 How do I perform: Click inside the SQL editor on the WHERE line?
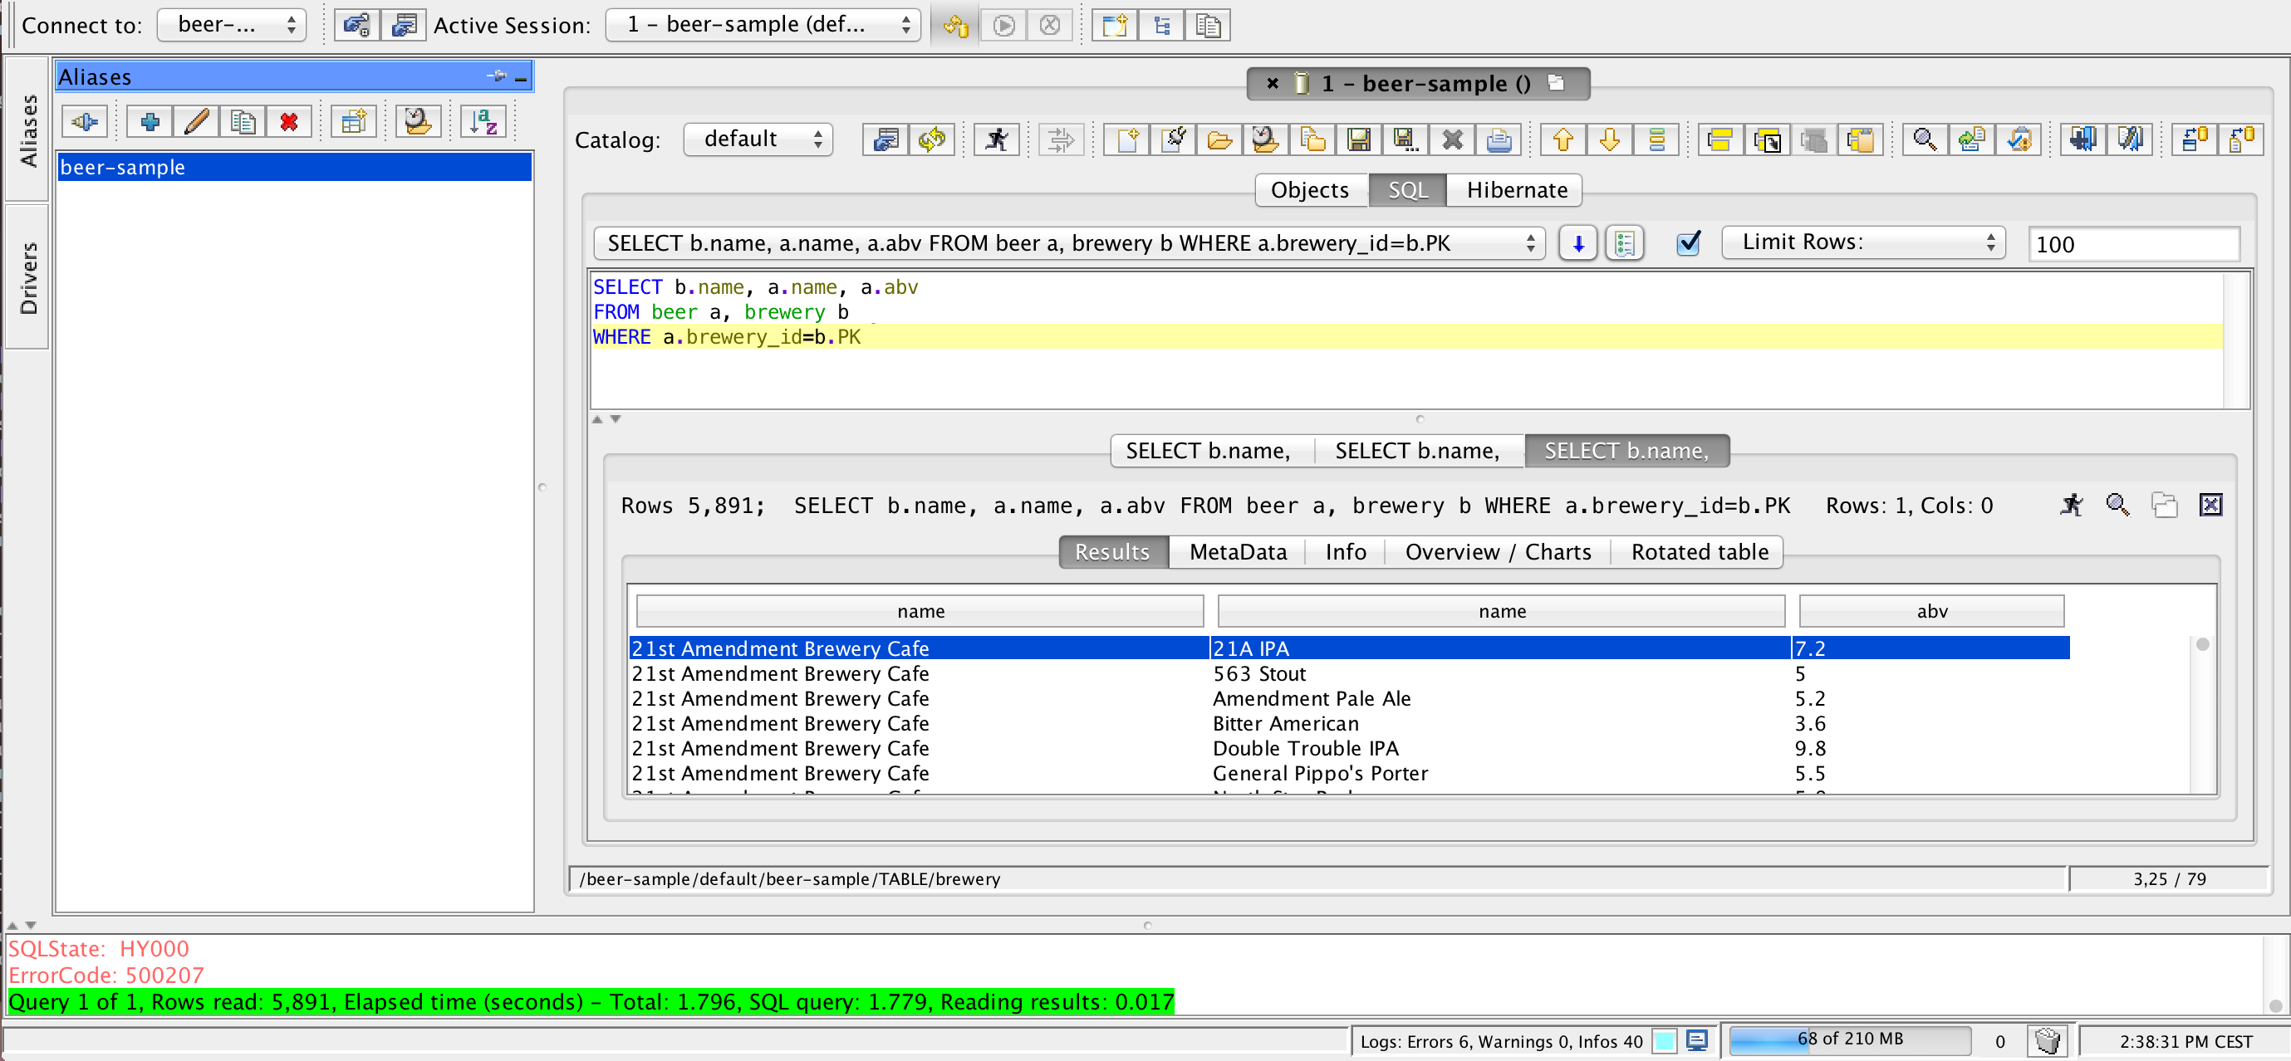pyautogui.click(x=1408, y=337)
